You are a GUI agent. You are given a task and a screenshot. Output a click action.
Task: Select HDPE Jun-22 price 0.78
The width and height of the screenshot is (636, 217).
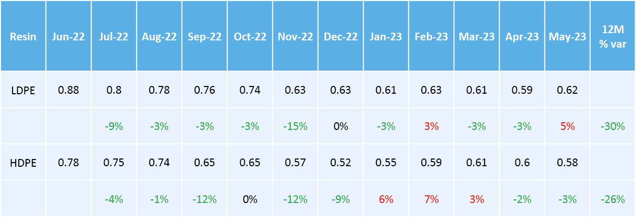68,163
